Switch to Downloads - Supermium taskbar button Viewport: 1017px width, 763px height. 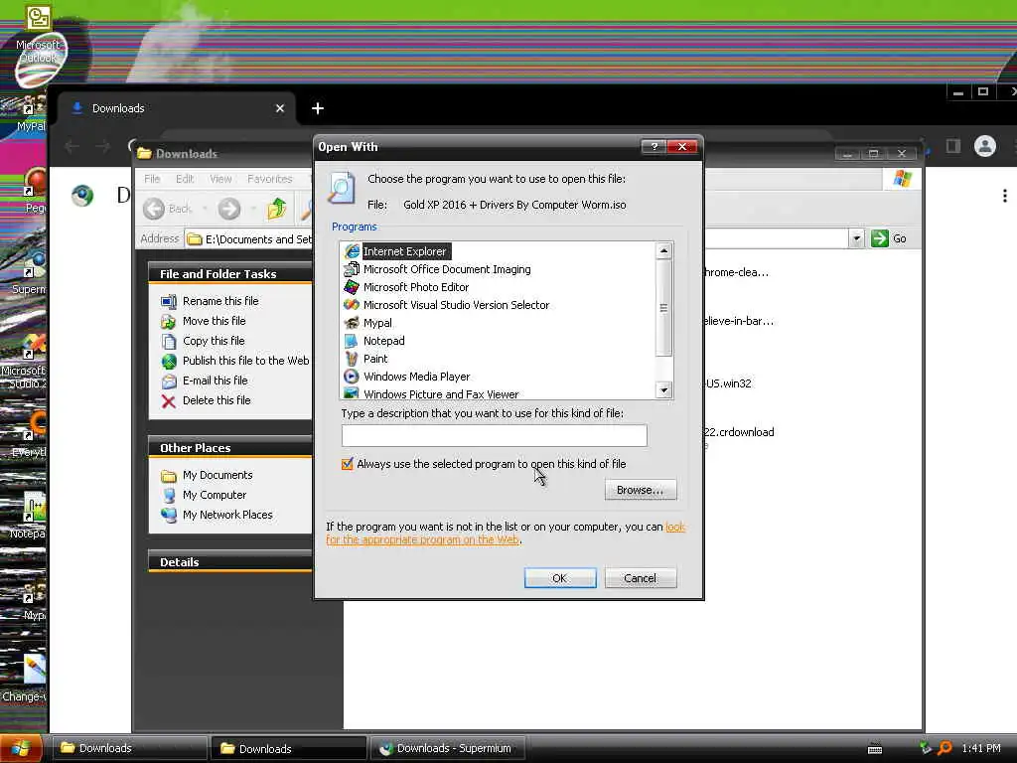448,748
